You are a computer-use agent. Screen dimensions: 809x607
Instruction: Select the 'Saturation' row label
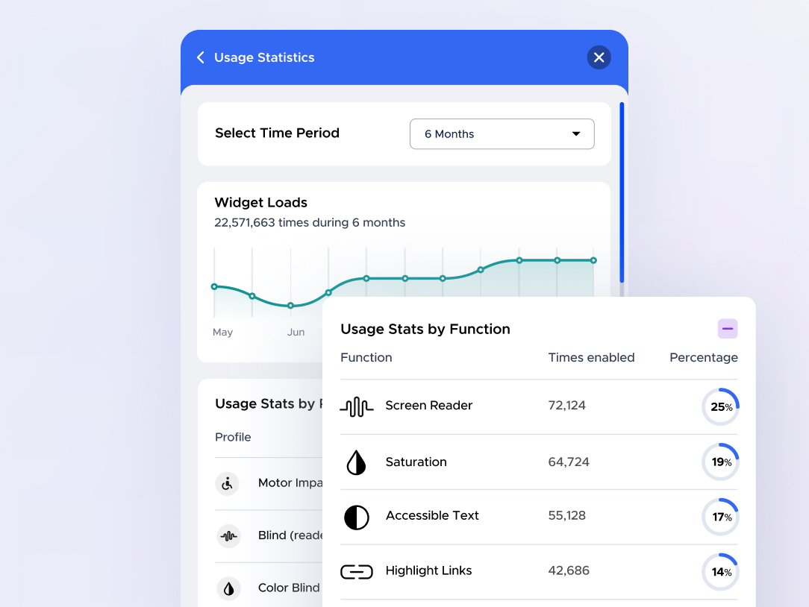click(416, 462)
